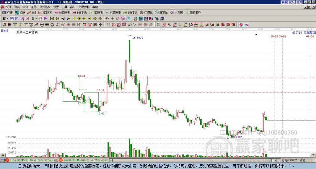The height and width of the screenshot is (169, 316).
Task: Click the 000710 贝瑞基因 stock label
Action: [x=304, y=32]
